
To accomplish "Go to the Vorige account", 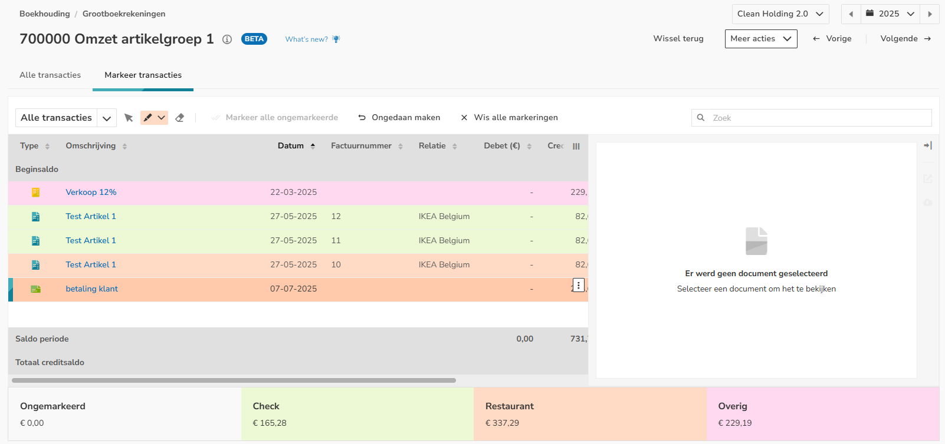I will click(x=832, y=39).
